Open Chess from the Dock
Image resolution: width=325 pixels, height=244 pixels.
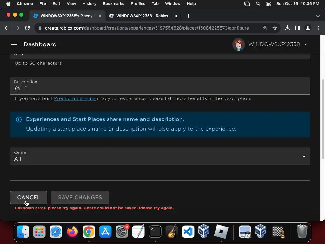tap(278, 232)
